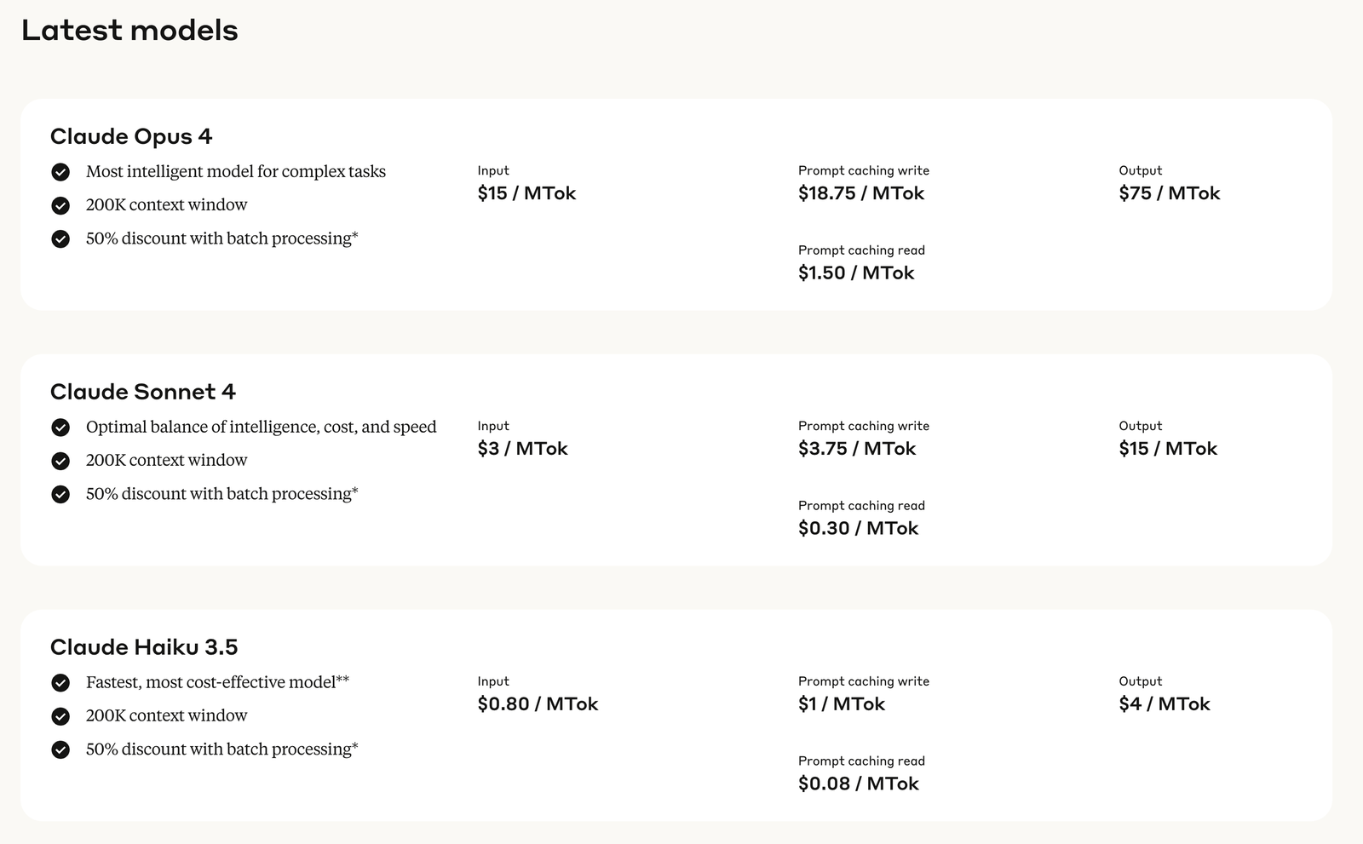Click Opus 4 batch processing discount checkmark

tap(60, 238)
